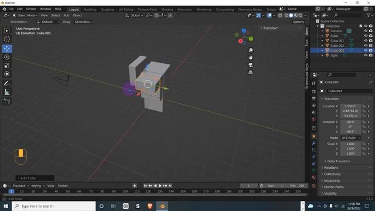Viewport: 375px width, 211px height.
Task: Click the Scale X value field
Action: point(350,144)
